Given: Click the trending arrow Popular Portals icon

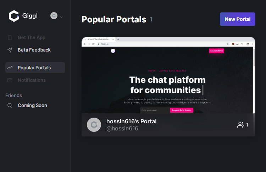Looking at the screenshot, I should 10,68.
